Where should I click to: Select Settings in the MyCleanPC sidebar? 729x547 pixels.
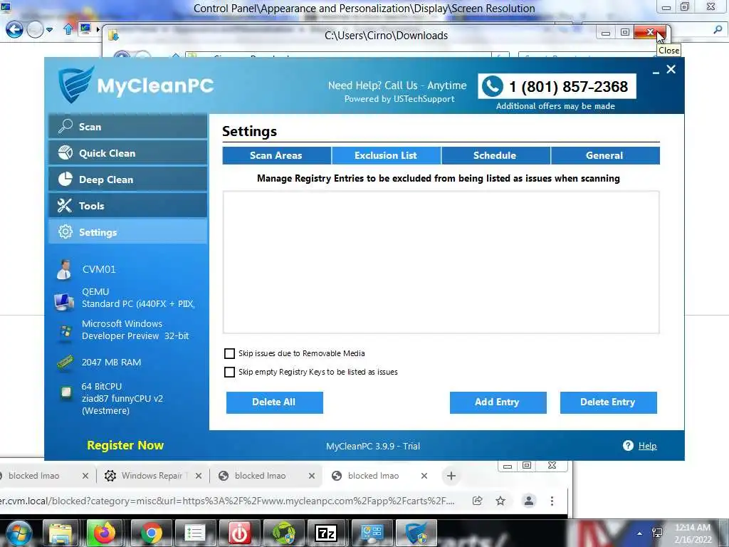click(x=128, y=232)
